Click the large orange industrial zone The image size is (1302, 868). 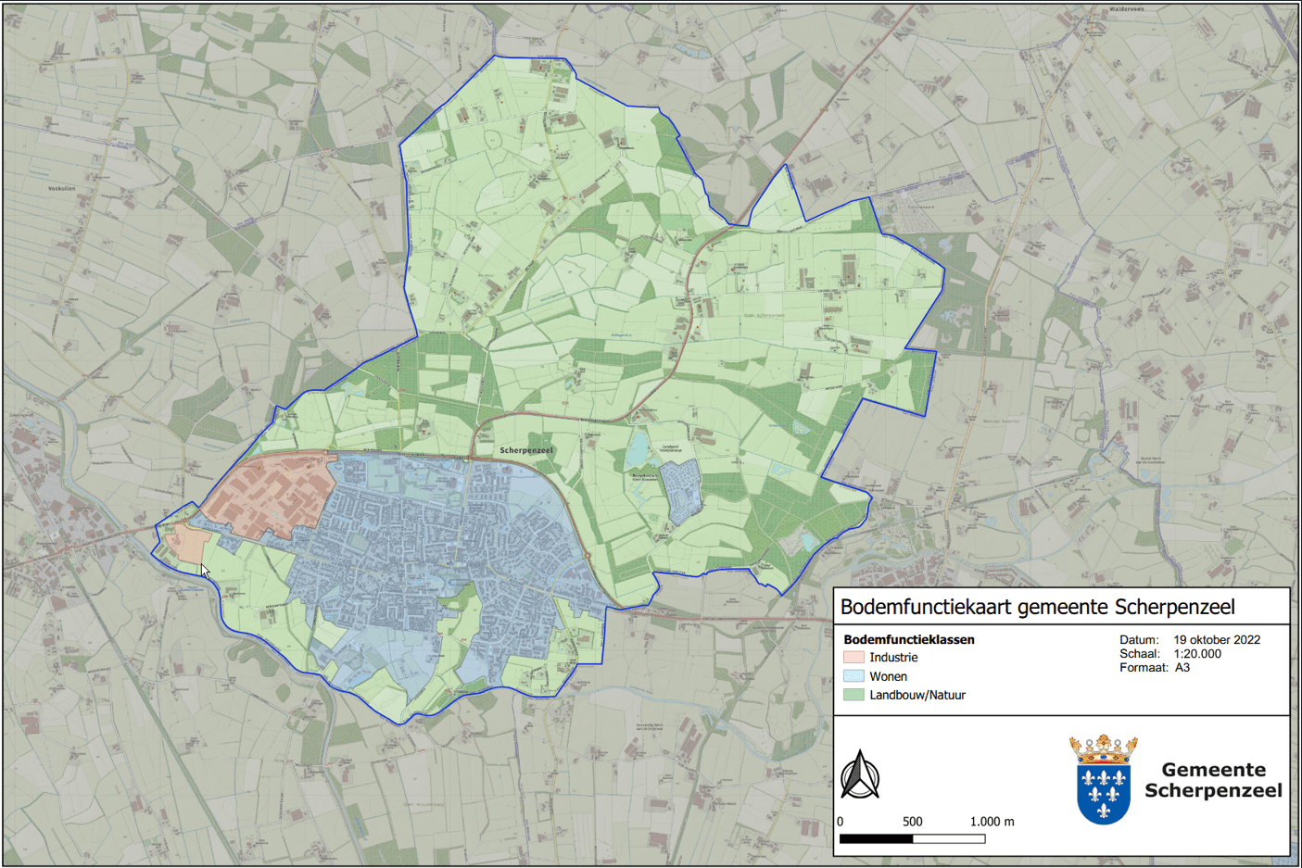coord(269,496)
